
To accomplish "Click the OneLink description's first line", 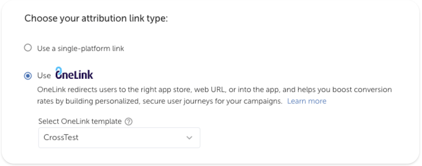I will 214,90.
